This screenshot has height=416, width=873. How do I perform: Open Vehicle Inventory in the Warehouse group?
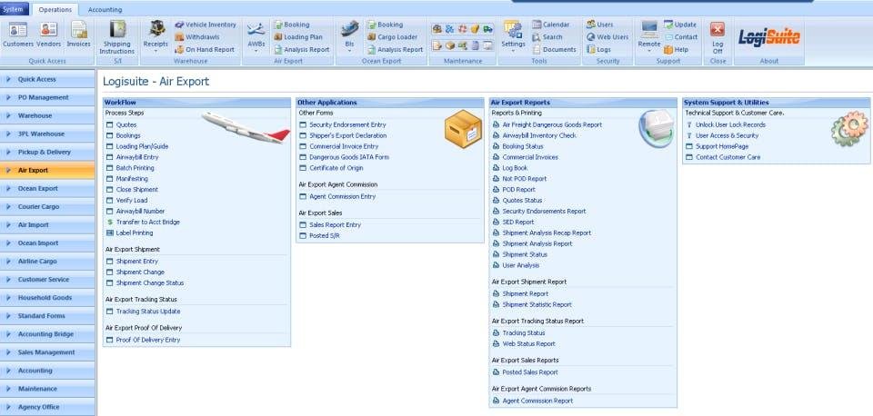(206, 25)
